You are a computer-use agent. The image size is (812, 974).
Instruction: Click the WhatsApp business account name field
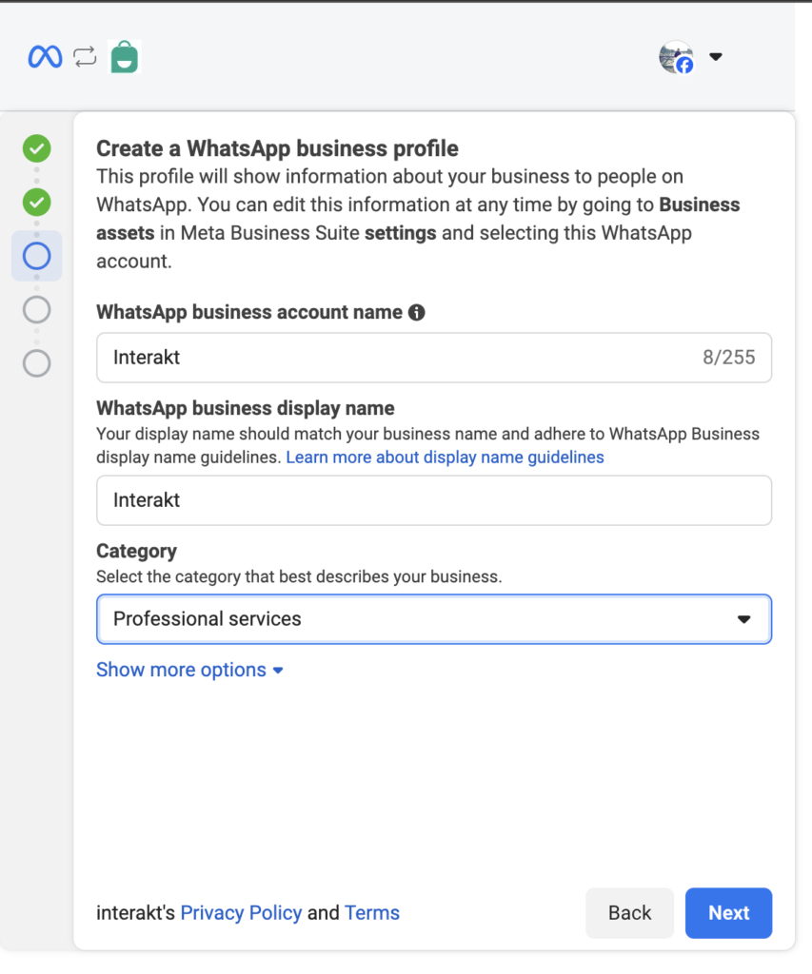point(434,358)
